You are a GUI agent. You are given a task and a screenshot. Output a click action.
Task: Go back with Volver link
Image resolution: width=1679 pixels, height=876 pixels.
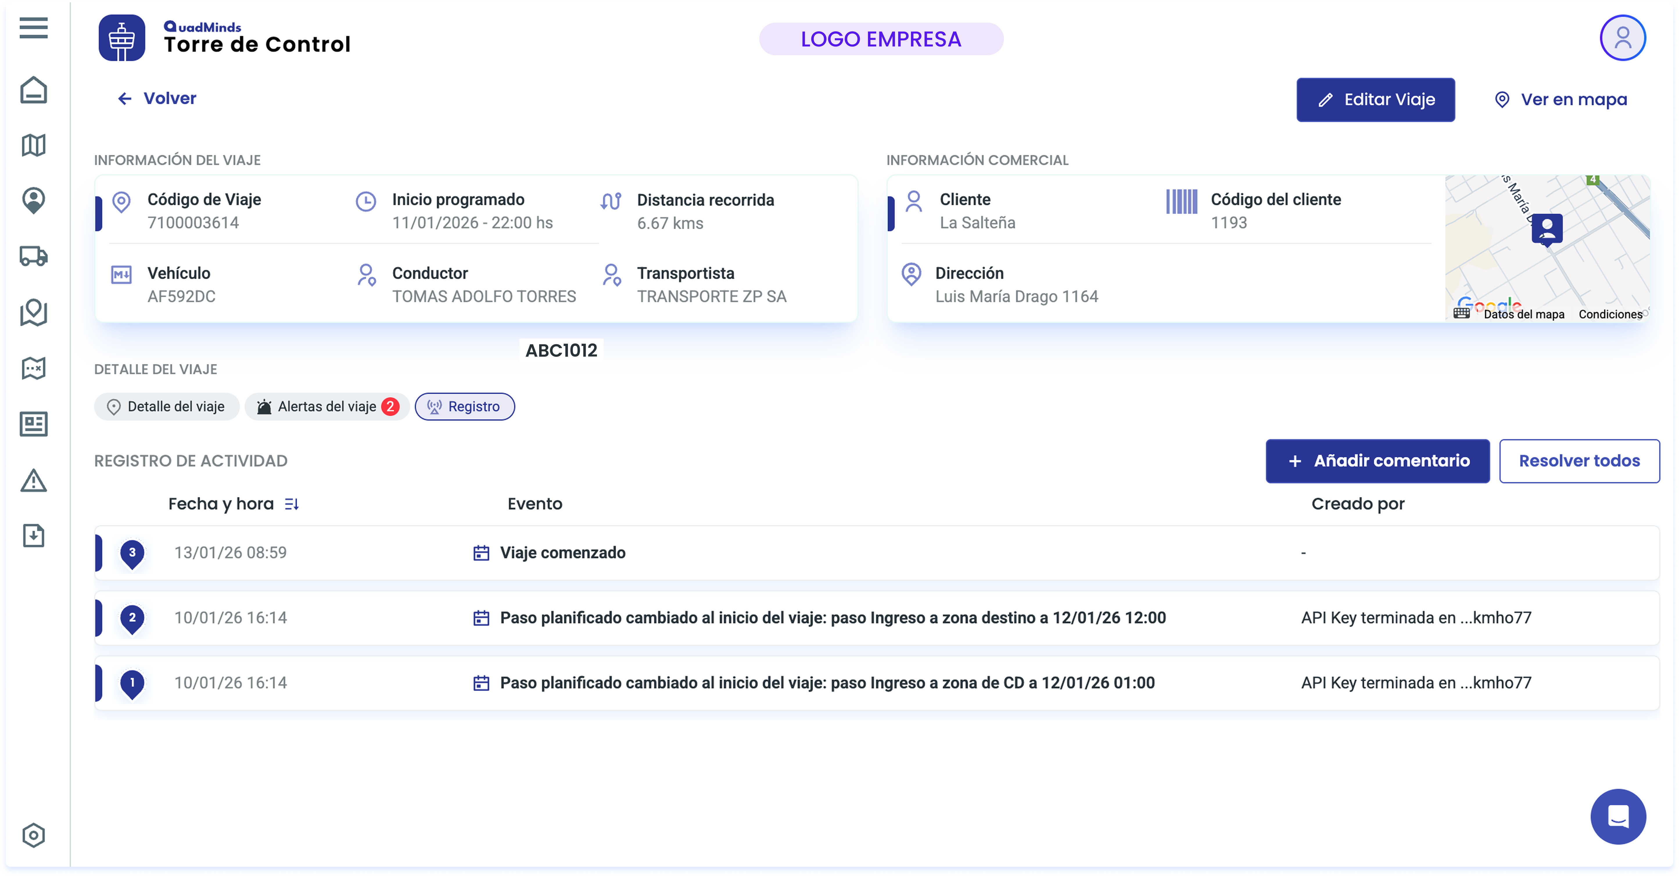157,98
